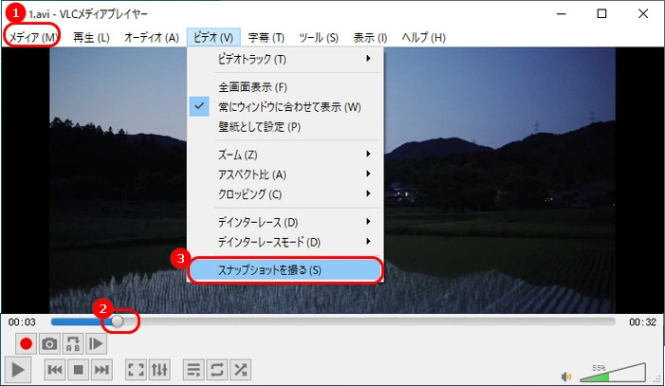Open the メディア menu
Image resolution: width=665 pixels, height=386 pixels.
coord(34,37)
